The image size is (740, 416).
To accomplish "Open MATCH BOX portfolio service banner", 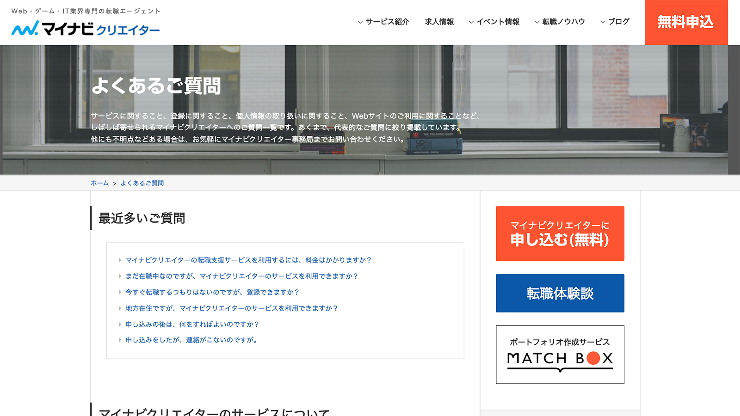I will (560, 355).
